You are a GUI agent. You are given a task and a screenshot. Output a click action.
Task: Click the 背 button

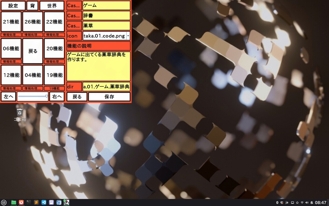click(x=32, y=6)
